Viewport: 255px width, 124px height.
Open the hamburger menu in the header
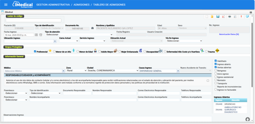tap(5, 5)
